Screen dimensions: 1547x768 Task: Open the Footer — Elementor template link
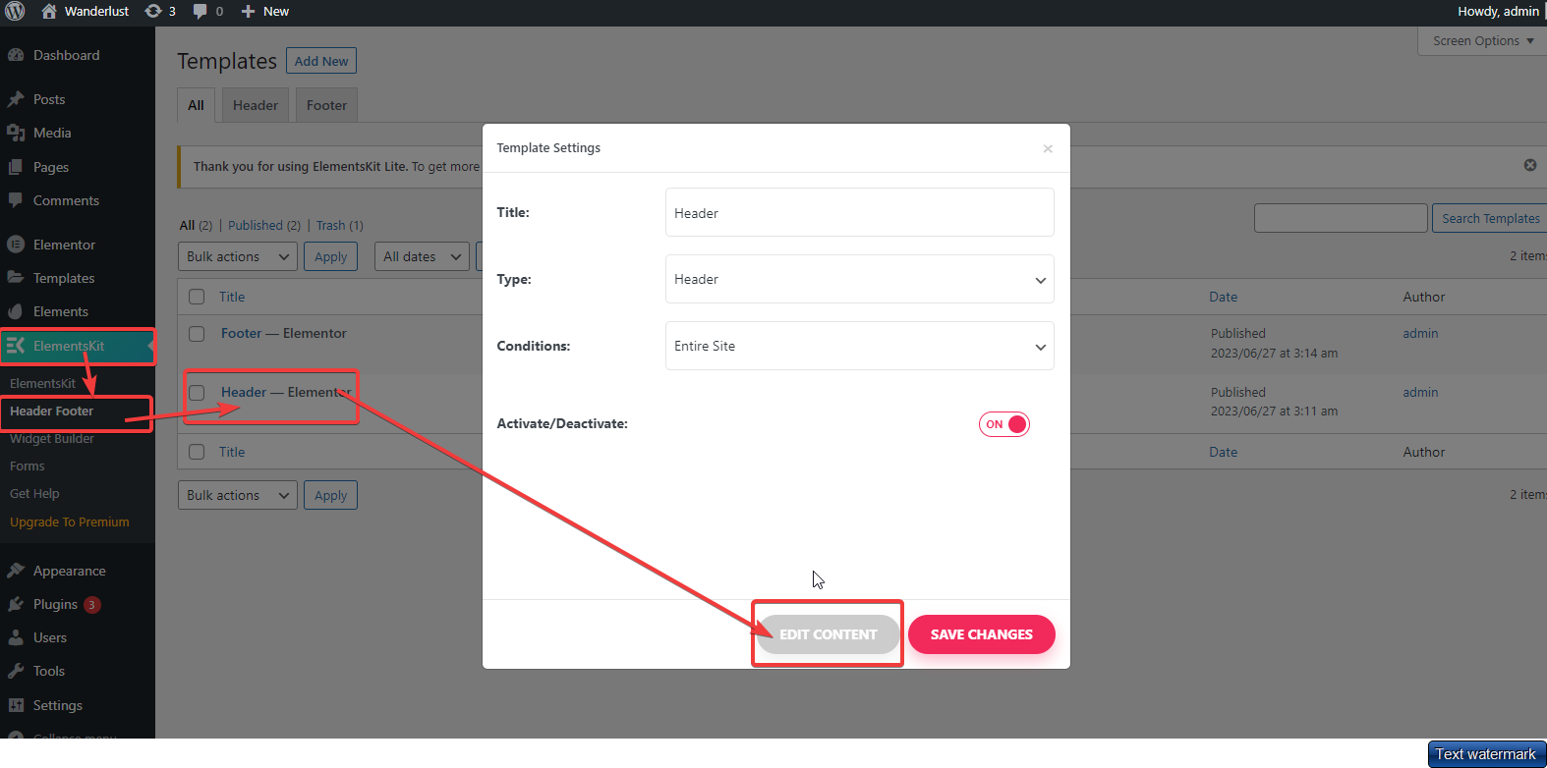(284, 334)
